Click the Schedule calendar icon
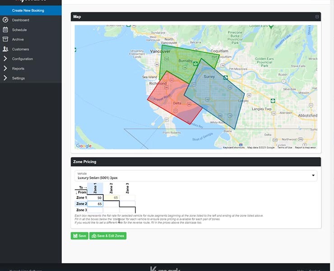The width and height of the screenshot is (334, 271). point(5,30)
